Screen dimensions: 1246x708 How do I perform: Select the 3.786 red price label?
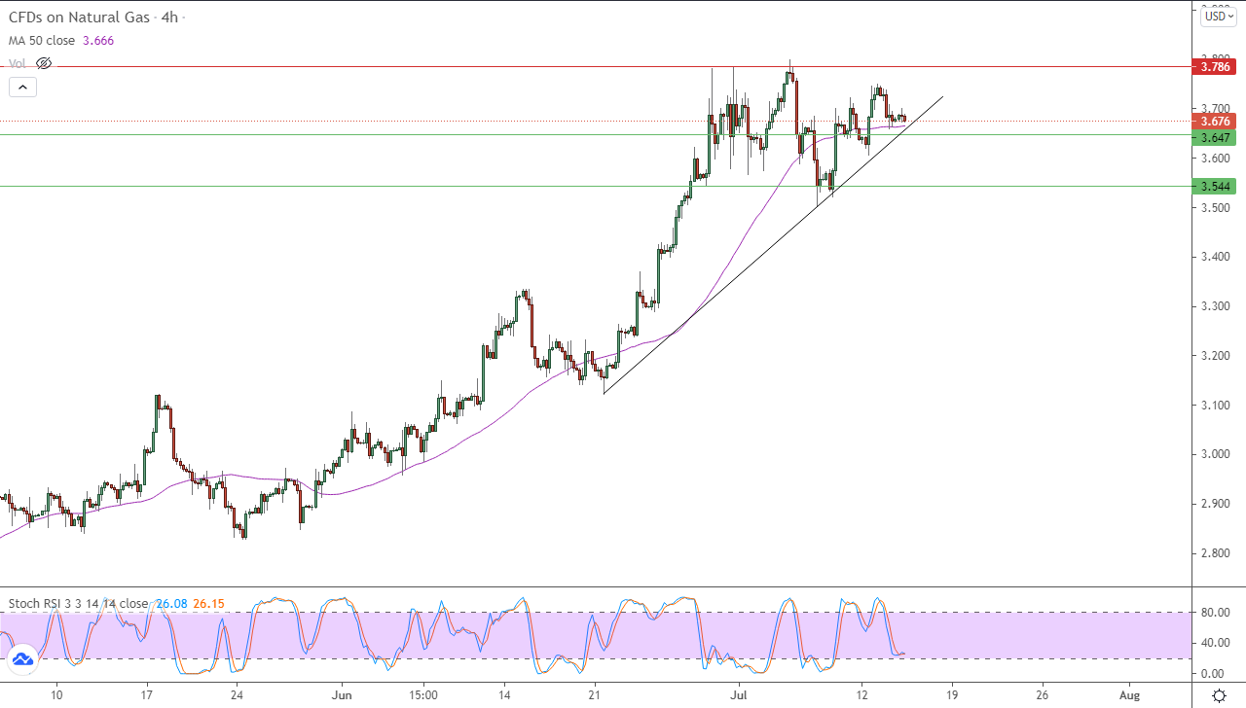point(1213,67)
